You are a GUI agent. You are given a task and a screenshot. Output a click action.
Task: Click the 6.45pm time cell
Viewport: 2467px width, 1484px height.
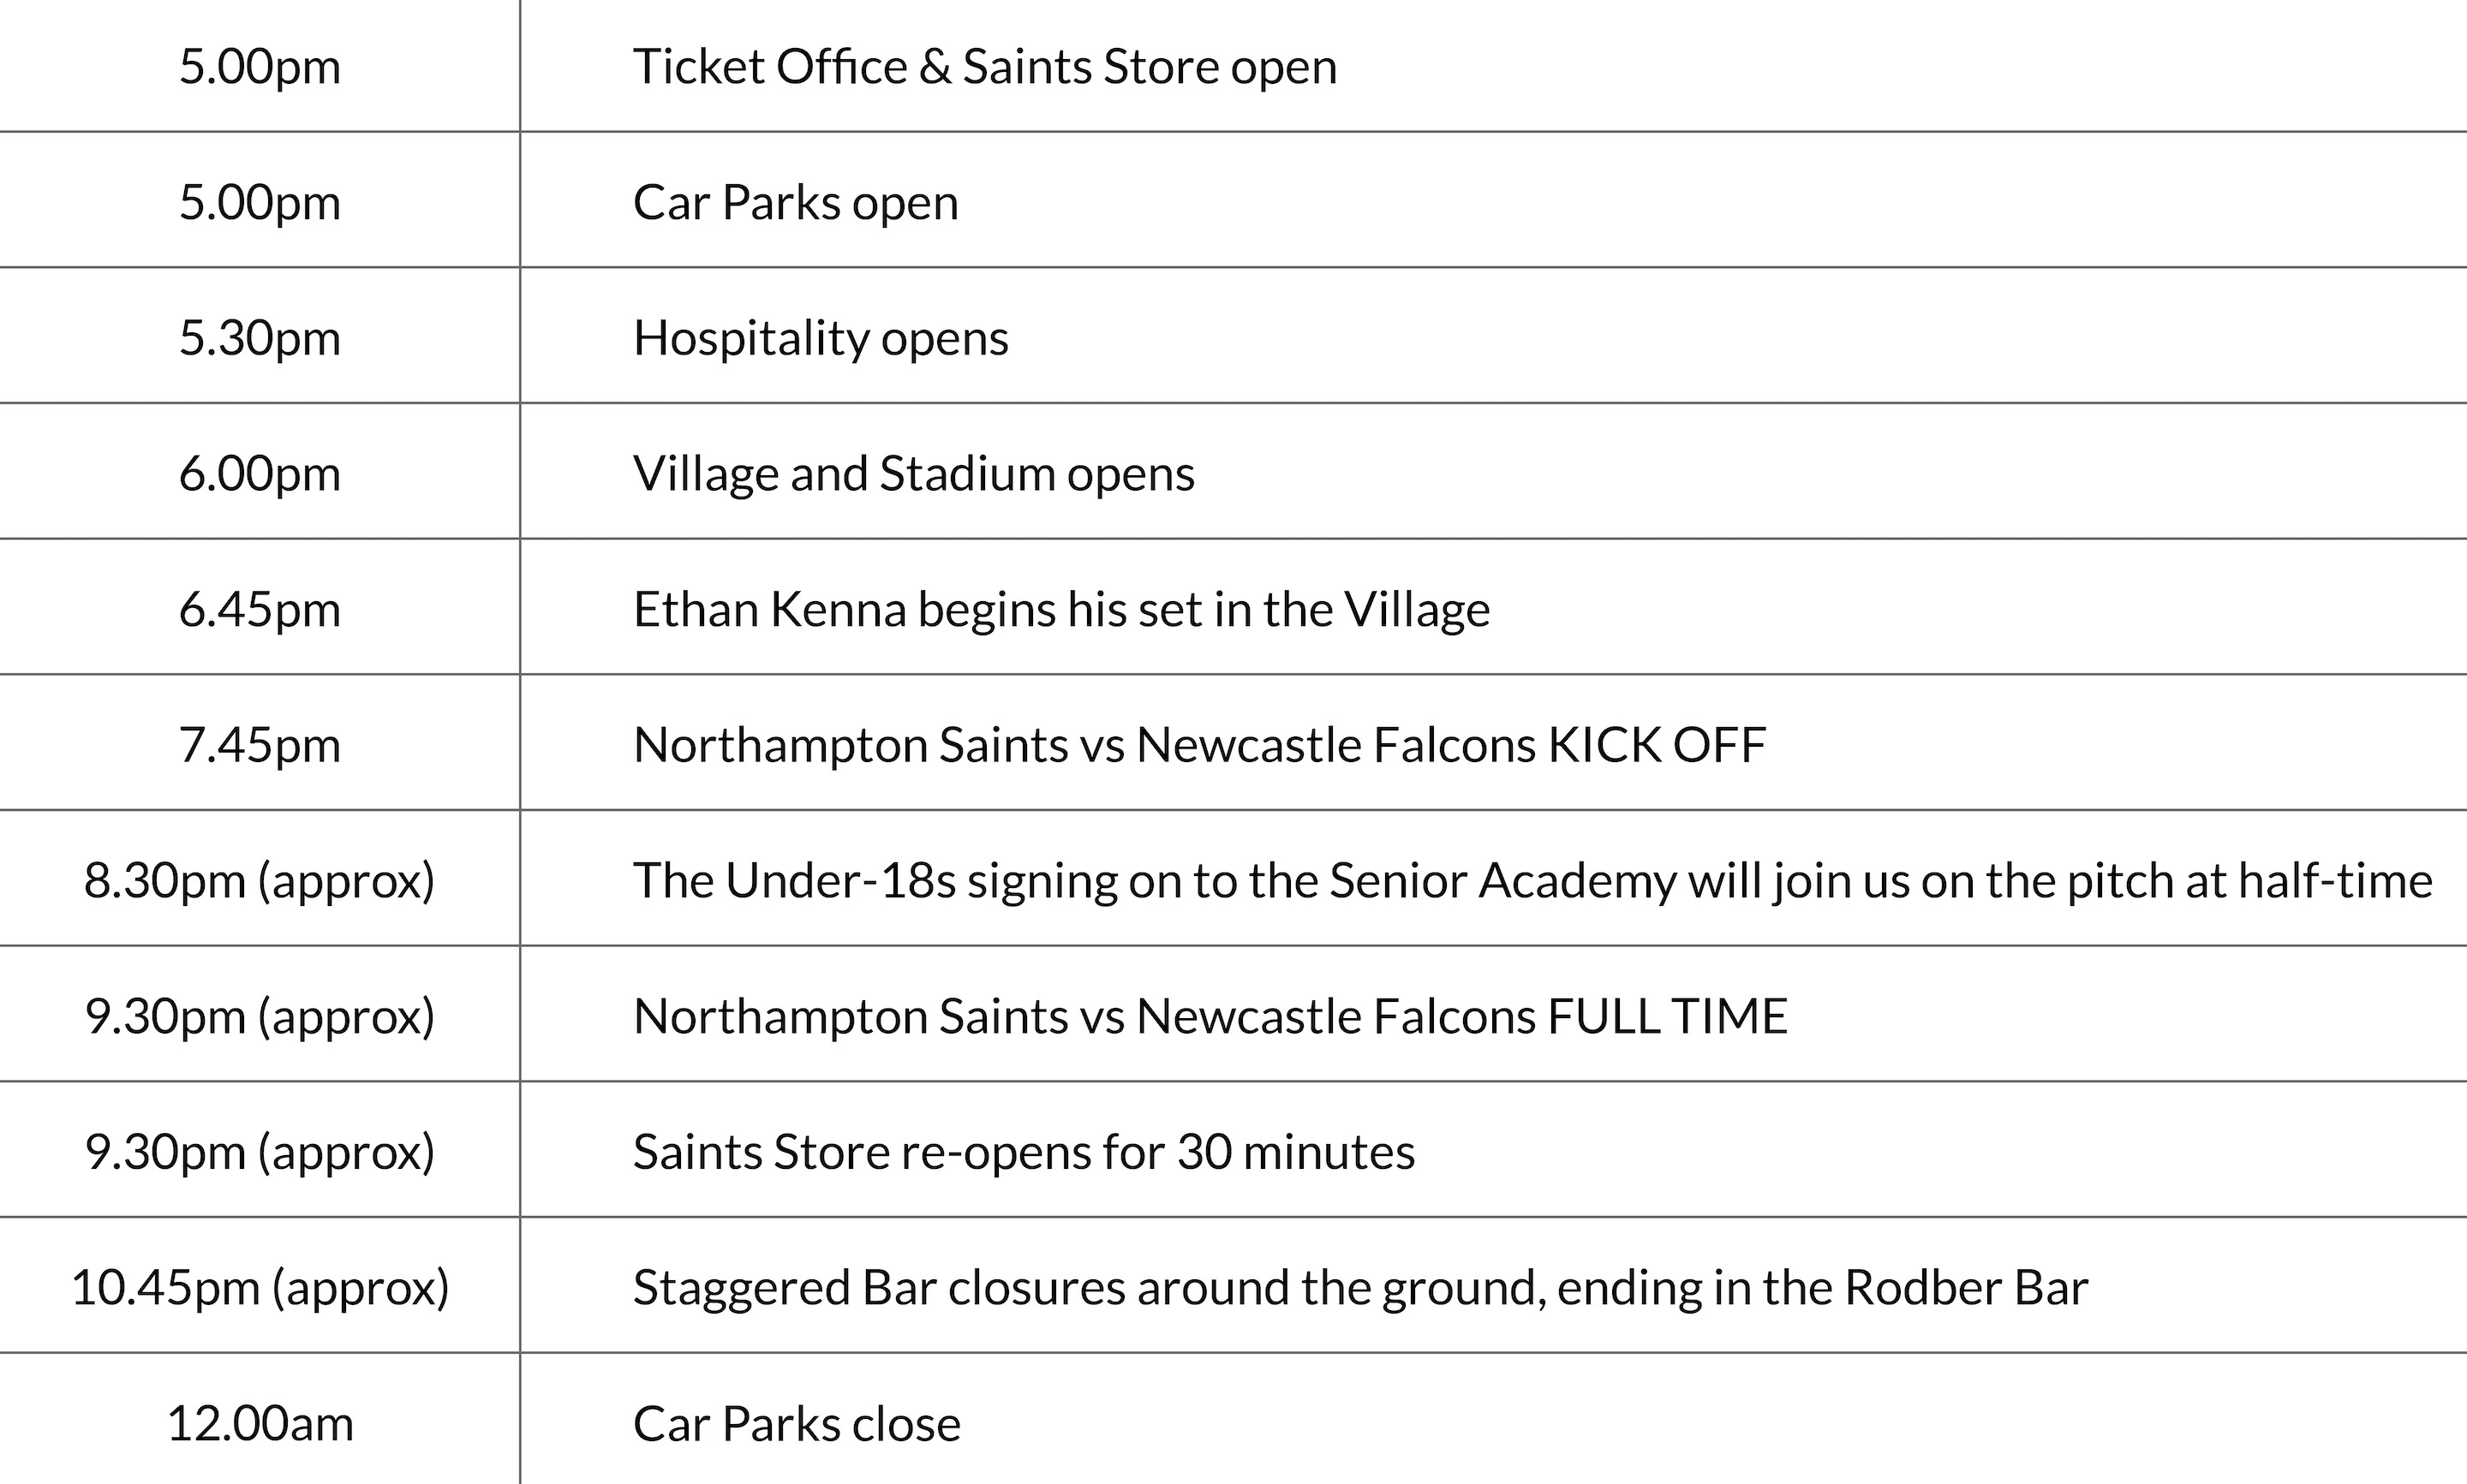pyautogui.click(x=260, y=610)
